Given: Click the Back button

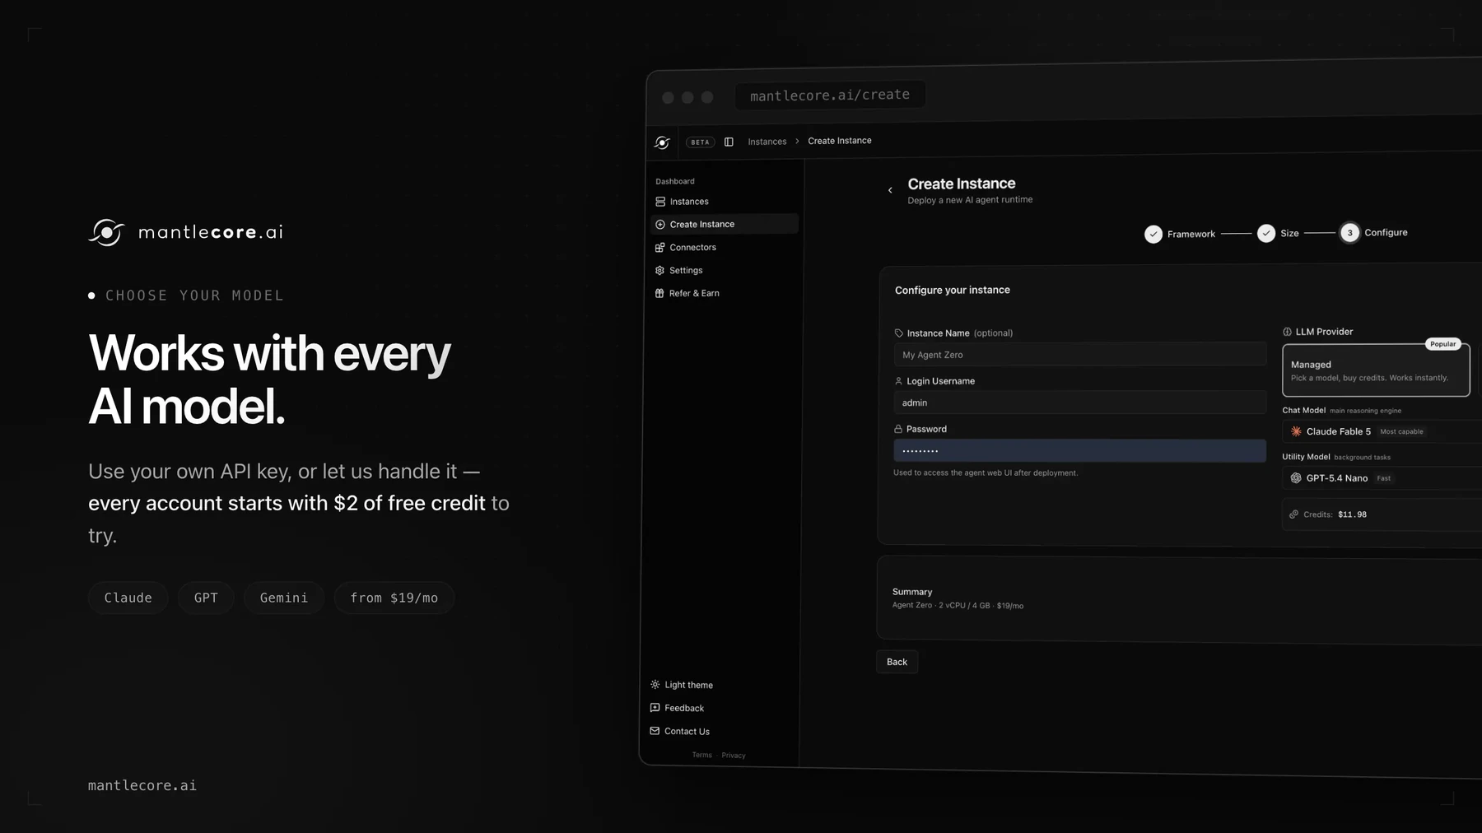Looking at the screenshot, I should (x=897, y=662).
